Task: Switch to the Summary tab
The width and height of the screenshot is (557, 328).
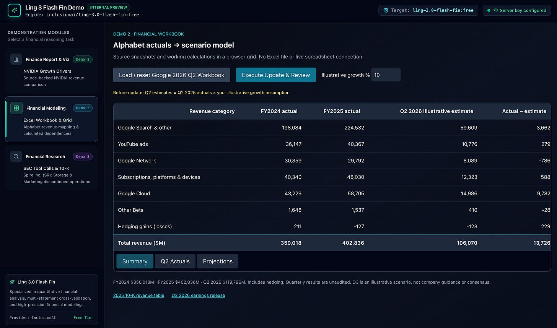Action: click(135, 261)
